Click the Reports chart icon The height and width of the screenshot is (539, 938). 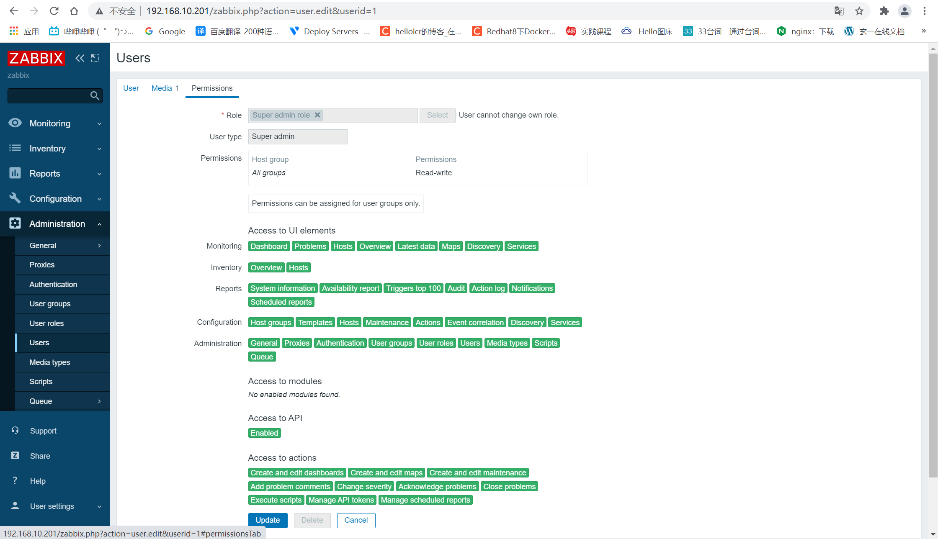(x=15, y=173)
